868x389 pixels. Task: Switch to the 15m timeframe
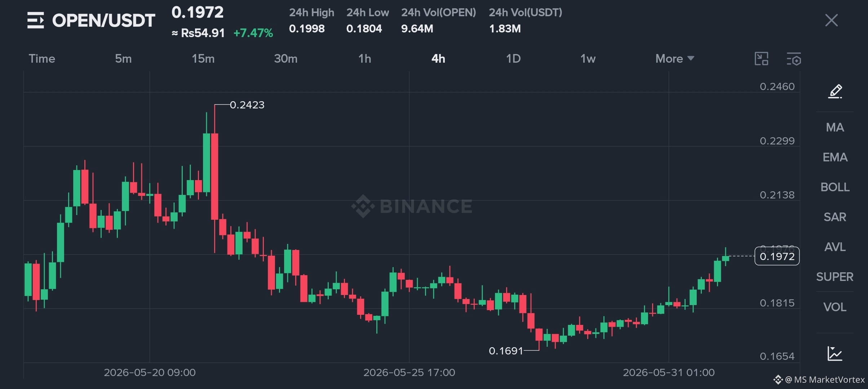[203, 58]
